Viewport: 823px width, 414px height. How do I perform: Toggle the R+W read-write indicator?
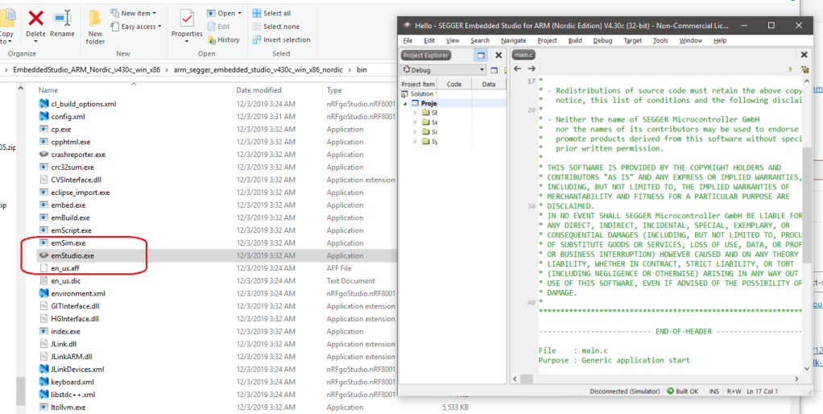(x=734, y=391)
